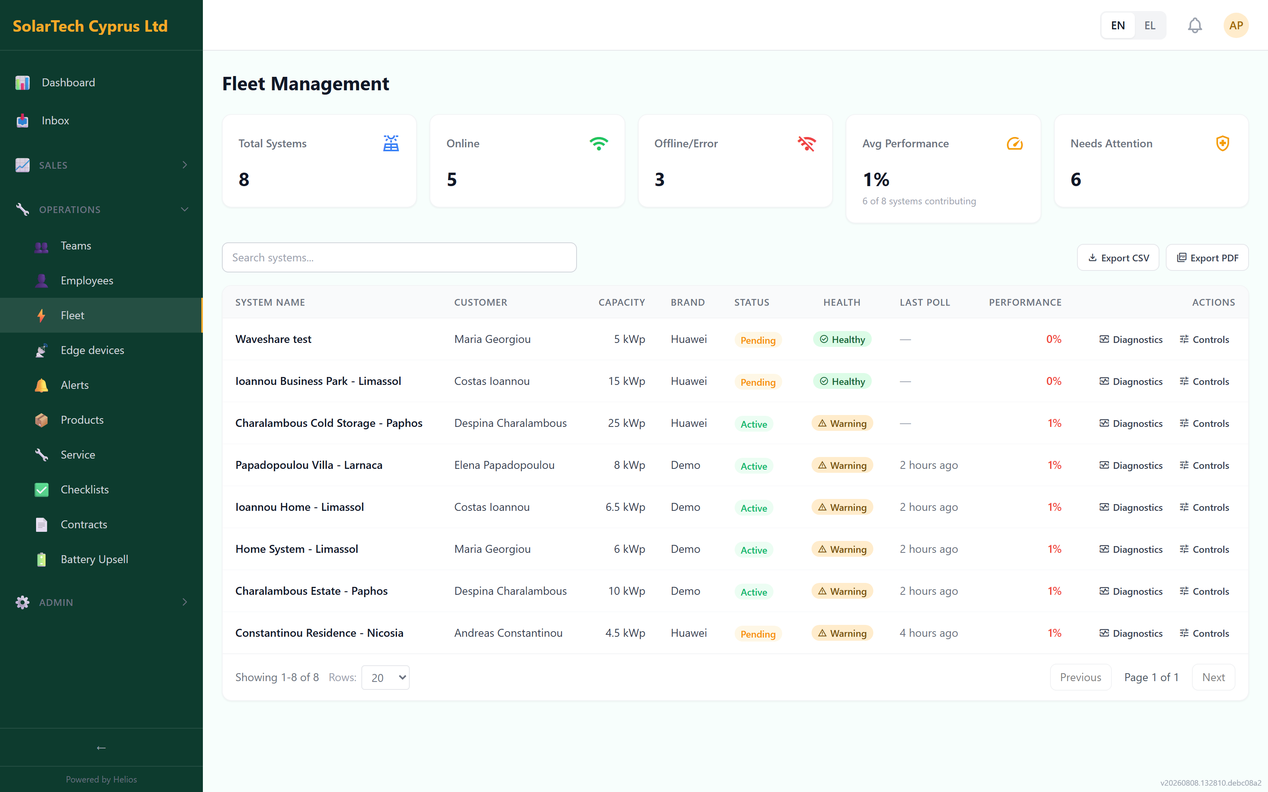Click the Teams people icon

[x=41, y=246]
